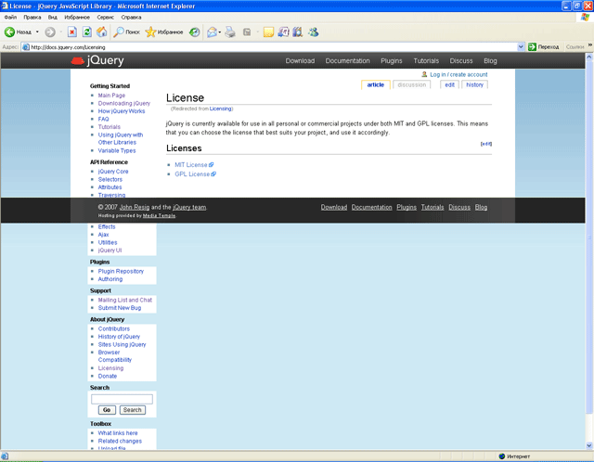Switch to the edit tab
The width and height of the screenshot is (594, 462).
click(449, 84)
